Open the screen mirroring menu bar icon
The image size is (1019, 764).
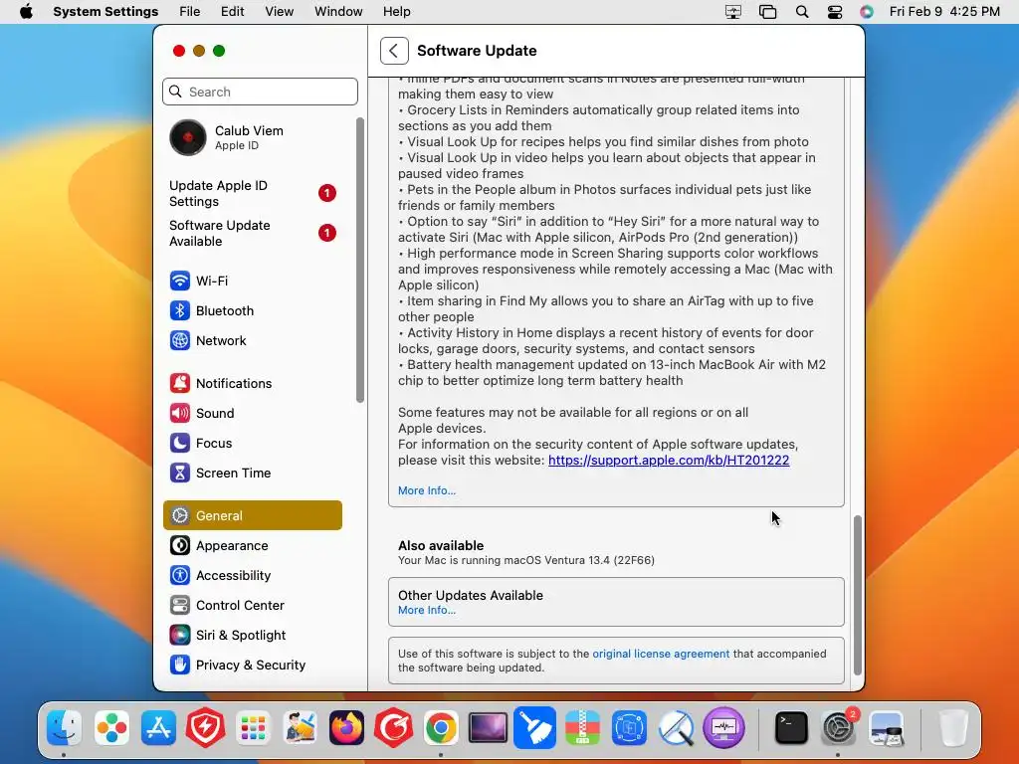(733, 12)
